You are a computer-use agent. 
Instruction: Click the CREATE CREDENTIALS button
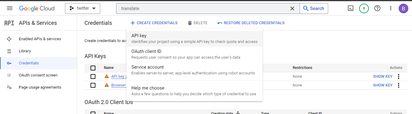(154, 23)
